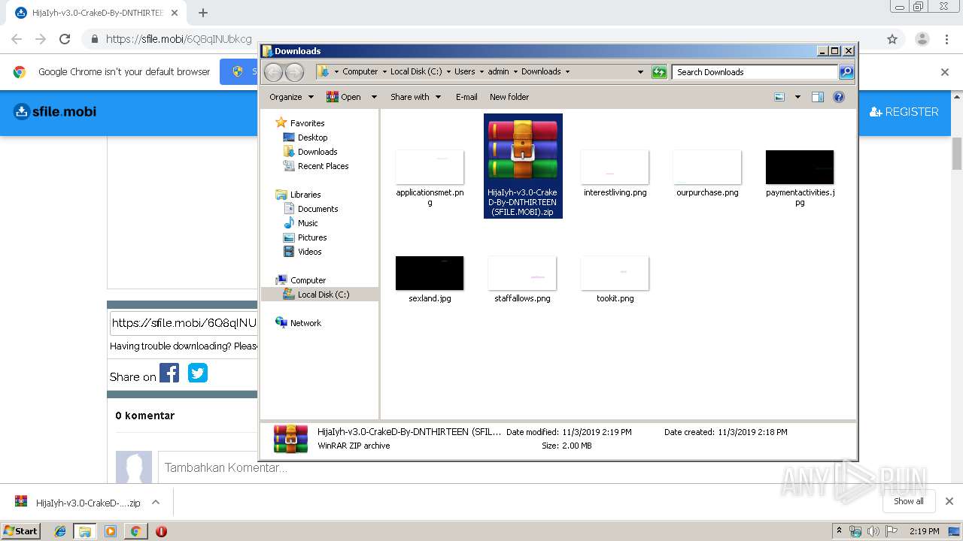Click the Explorer Back navigation arrow
This screenshot has width=963, height=541.
click(x=273, y=72)
